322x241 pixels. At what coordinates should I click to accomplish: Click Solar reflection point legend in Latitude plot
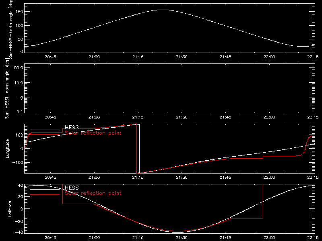click(93, 193)
